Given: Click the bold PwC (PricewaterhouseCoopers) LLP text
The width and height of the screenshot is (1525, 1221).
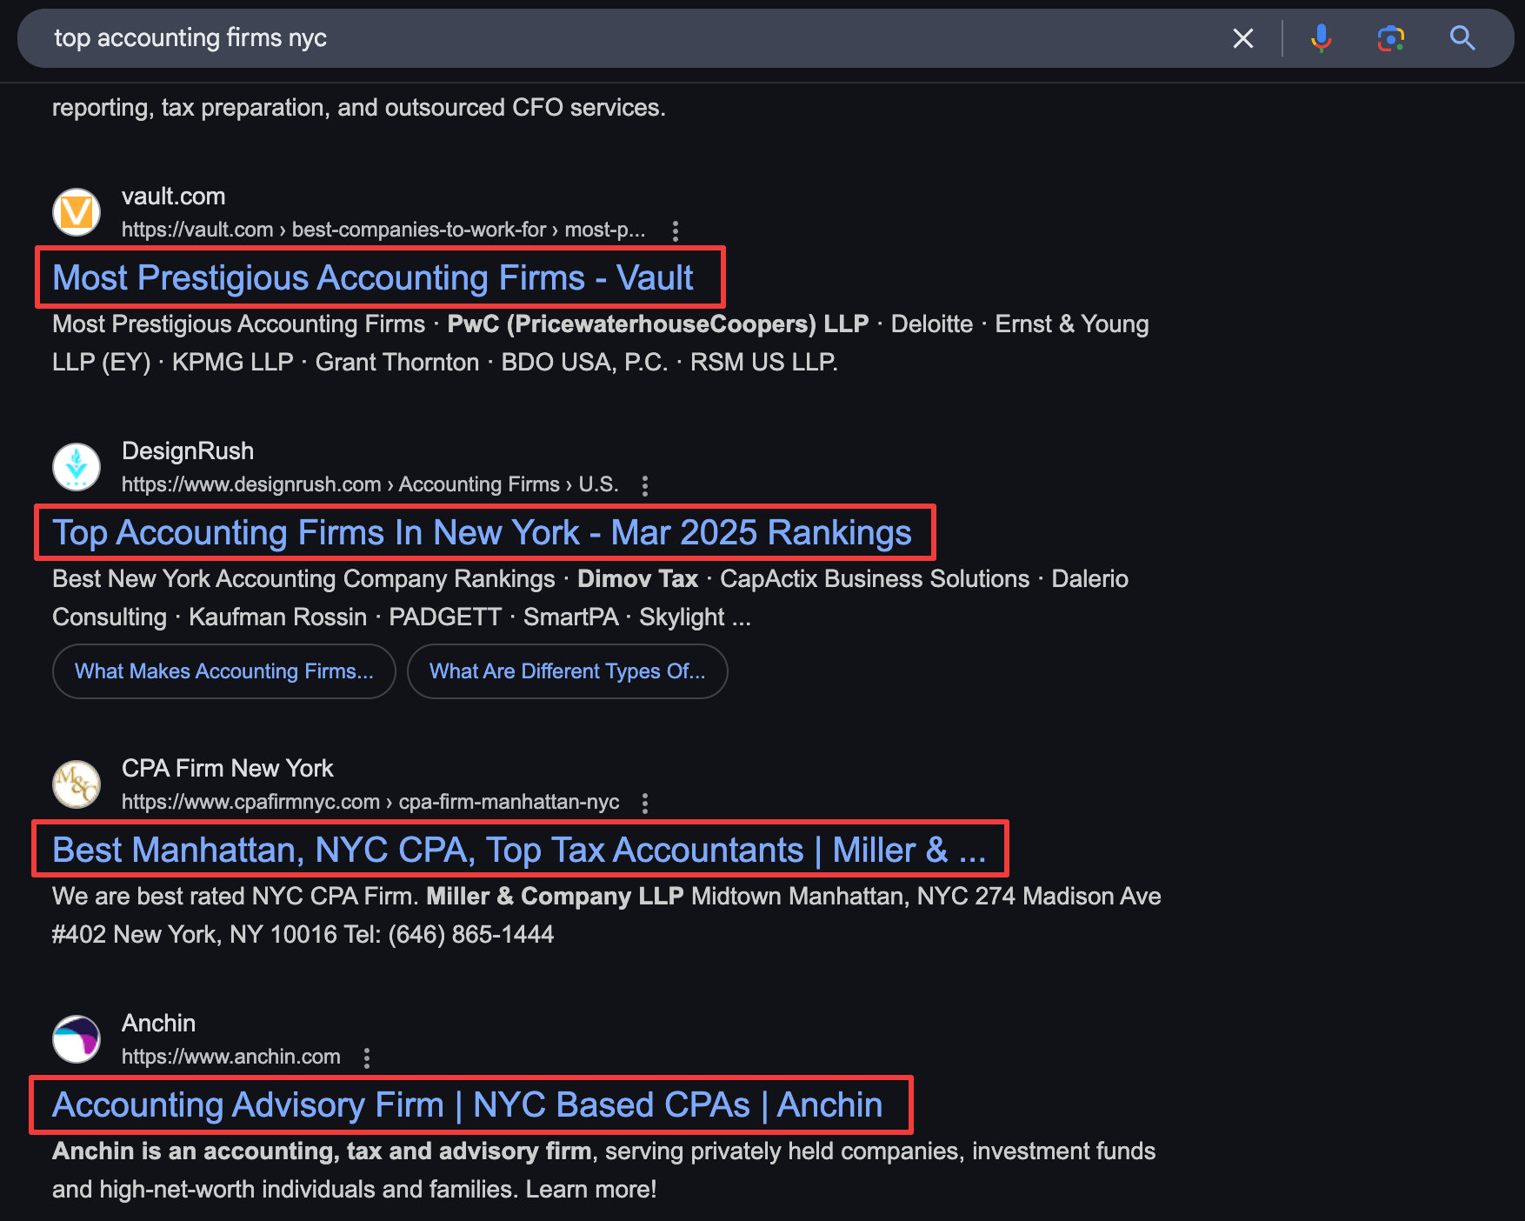Looking at the screenshot, I should point(658,324).
